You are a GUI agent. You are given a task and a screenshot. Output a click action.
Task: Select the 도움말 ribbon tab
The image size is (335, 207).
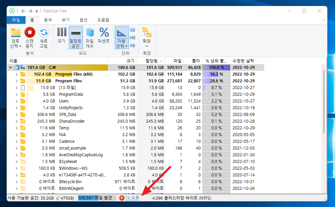click(103, 20)
